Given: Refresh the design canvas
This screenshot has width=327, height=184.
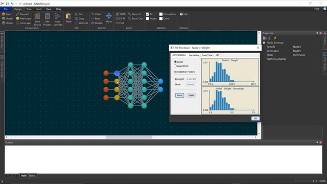Looking at the screenshot, I should click(x=97, y=23).
